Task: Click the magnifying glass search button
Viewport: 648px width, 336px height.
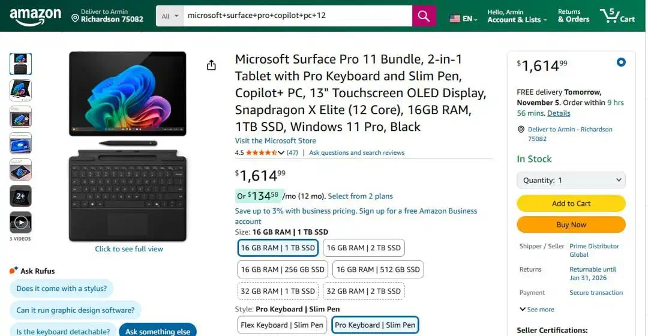Action: (x=424, y=16)
